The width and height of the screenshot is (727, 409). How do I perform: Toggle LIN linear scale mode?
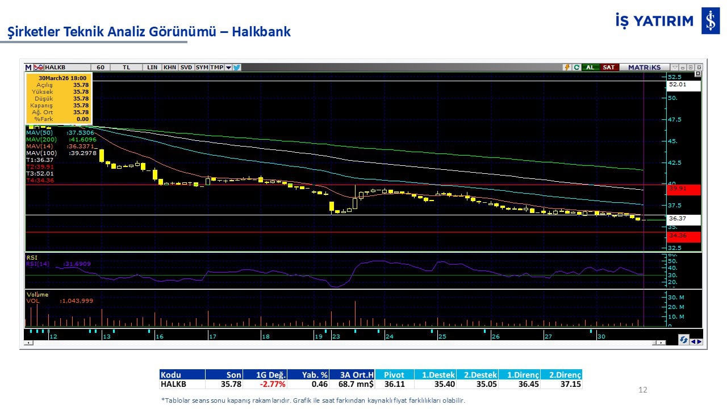point(152,67)
